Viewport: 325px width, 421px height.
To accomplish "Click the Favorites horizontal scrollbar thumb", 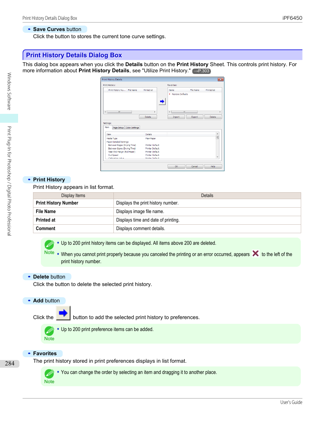I will pyautogui.click(x=184, y=112).
